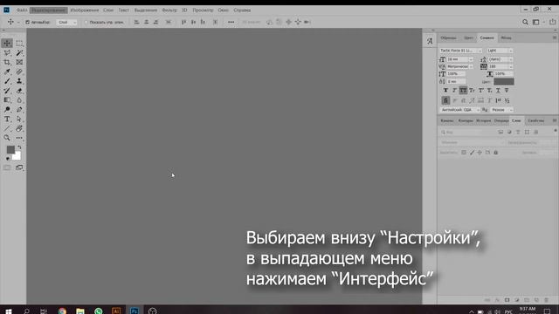Expand the leading (Auto) dropdown

[x=511, y=59]
